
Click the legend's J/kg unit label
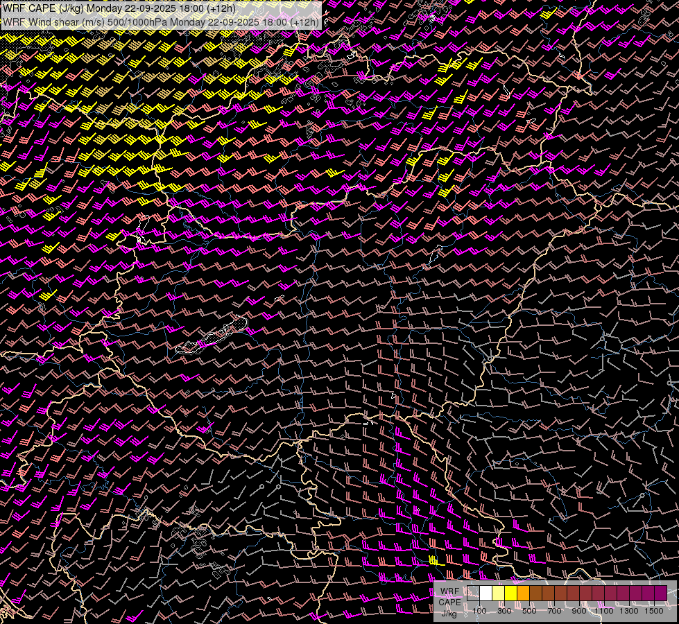click(449, 614)
